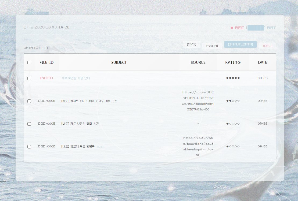Click the 09-26 date for DOC-0006
The width and height of the screenshot is (298, 201).
[x=263, y=101]
